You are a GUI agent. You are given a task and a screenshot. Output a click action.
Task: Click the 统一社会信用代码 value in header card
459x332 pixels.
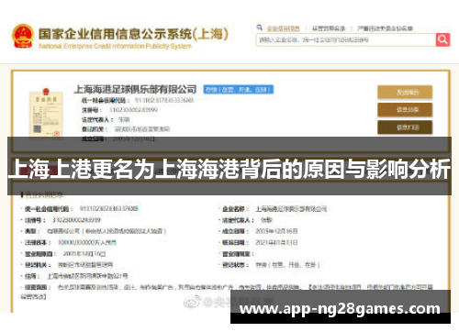tap(164, 100)
